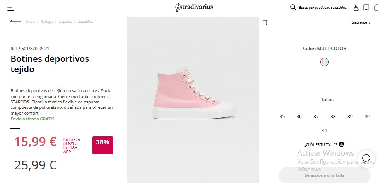
Task: Click the search magnifier icon
Action: click(x=293, y=7)
